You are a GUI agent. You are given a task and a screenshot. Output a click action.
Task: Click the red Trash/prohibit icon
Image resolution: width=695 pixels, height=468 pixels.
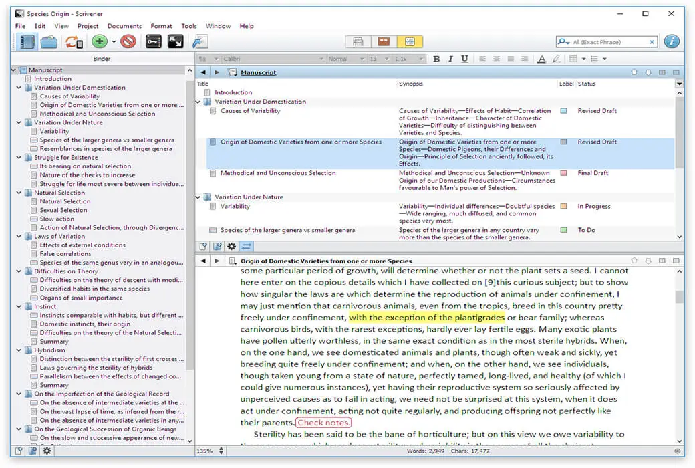point(128,41)
